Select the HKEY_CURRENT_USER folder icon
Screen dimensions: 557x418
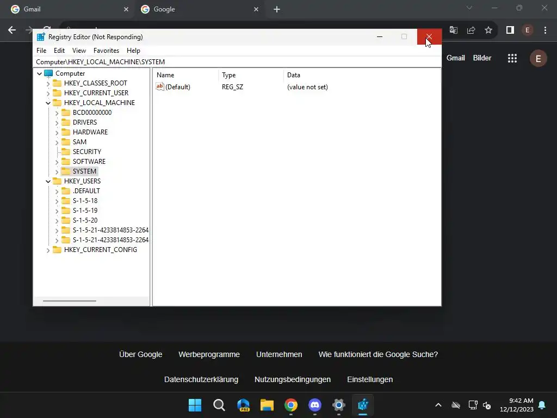[57, 93]
